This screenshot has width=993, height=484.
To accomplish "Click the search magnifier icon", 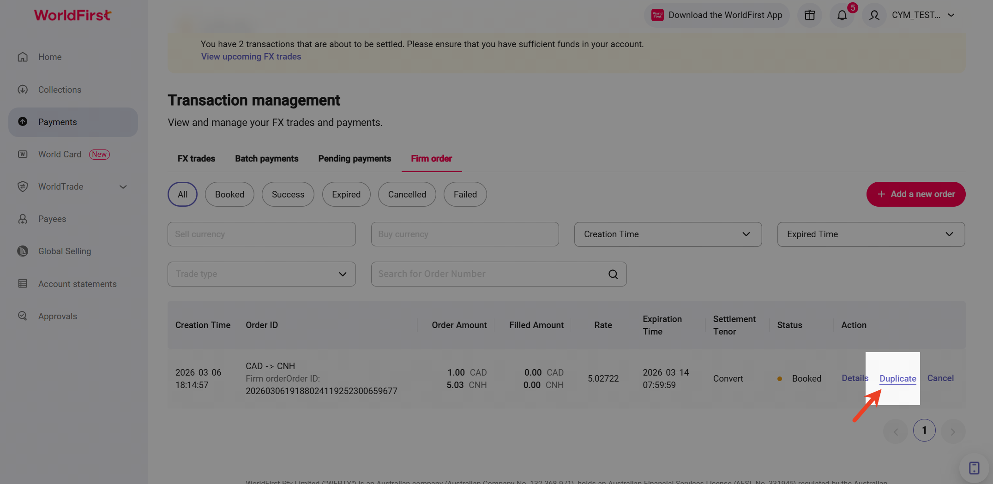I will [613, 274].
